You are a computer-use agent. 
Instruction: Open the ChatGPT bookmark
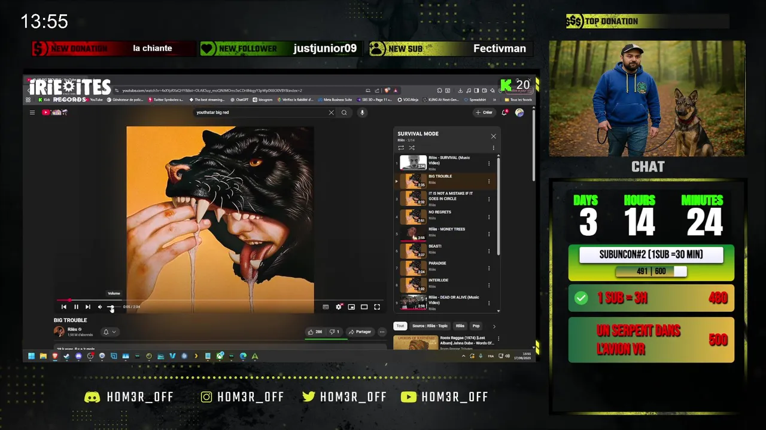click(239, 100)
